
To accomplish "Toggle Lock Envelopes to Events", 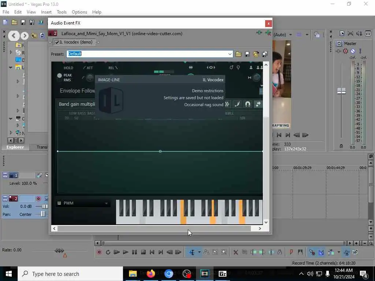I will point(346,252).
